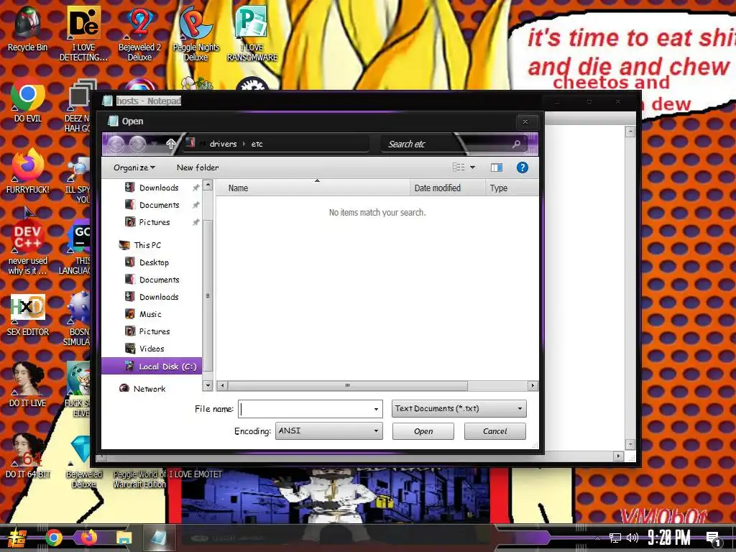This screenshot has width=736, height=552.
Task: Click the etc breadcrumb segment
Action: coord(257,144)
